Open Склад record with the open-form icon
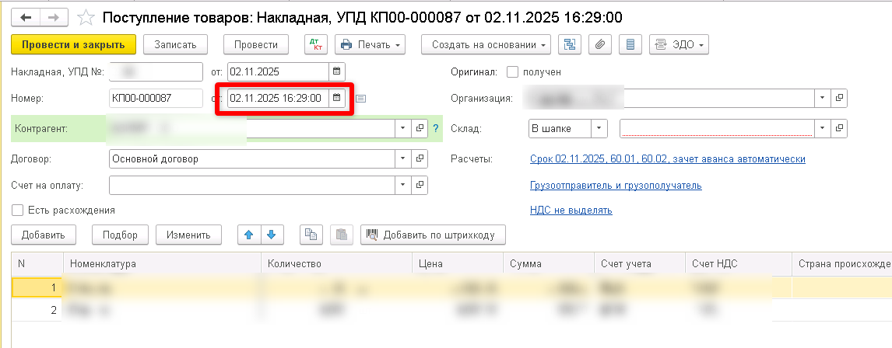This screenshot has width=892, height=348. click(x=839, y=128)
